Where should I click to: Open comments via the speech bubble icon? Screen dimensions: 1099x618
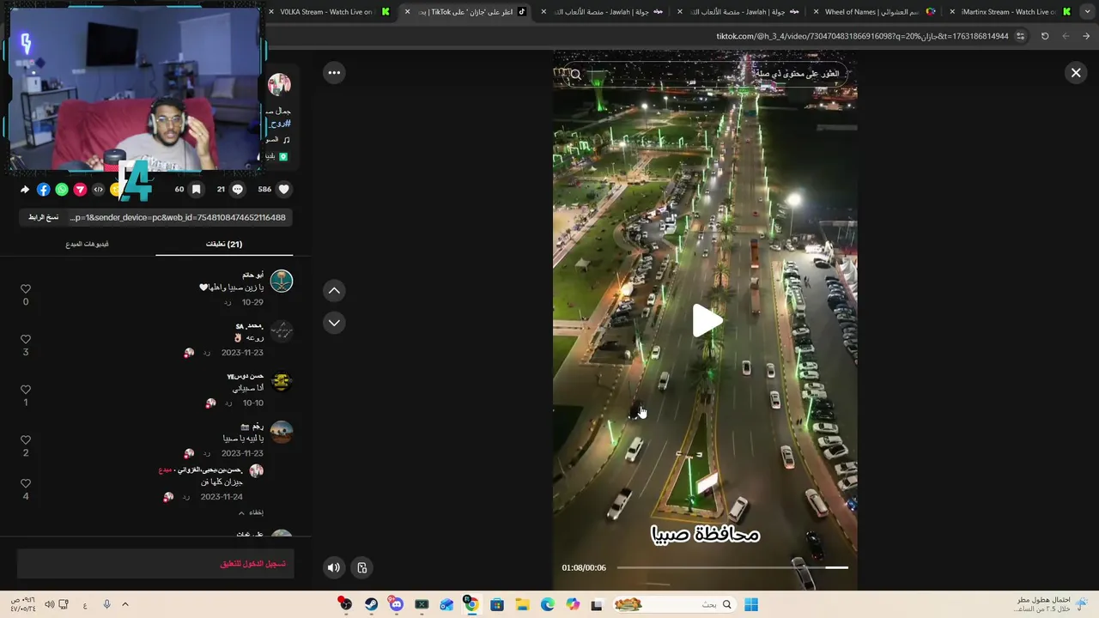click(238, 190)
